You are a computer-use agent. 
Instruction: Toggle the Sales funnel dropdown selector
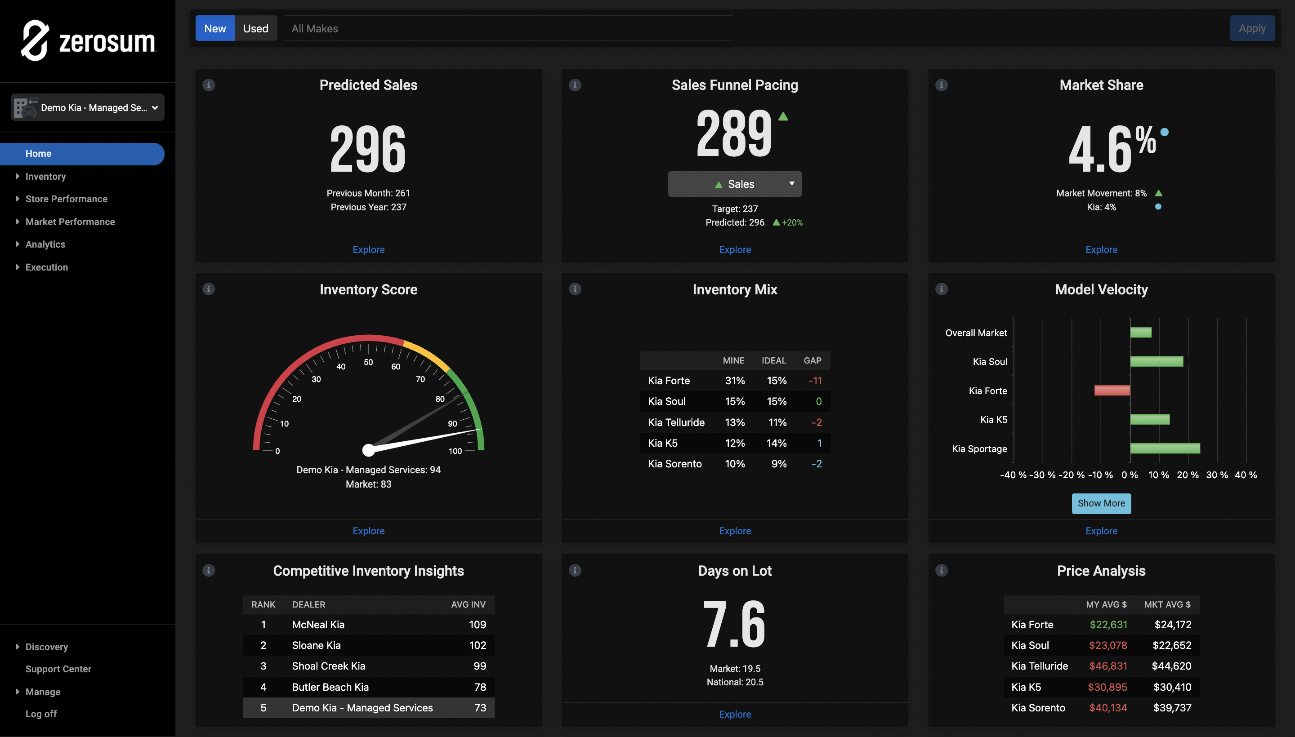[x=735, y=183]
